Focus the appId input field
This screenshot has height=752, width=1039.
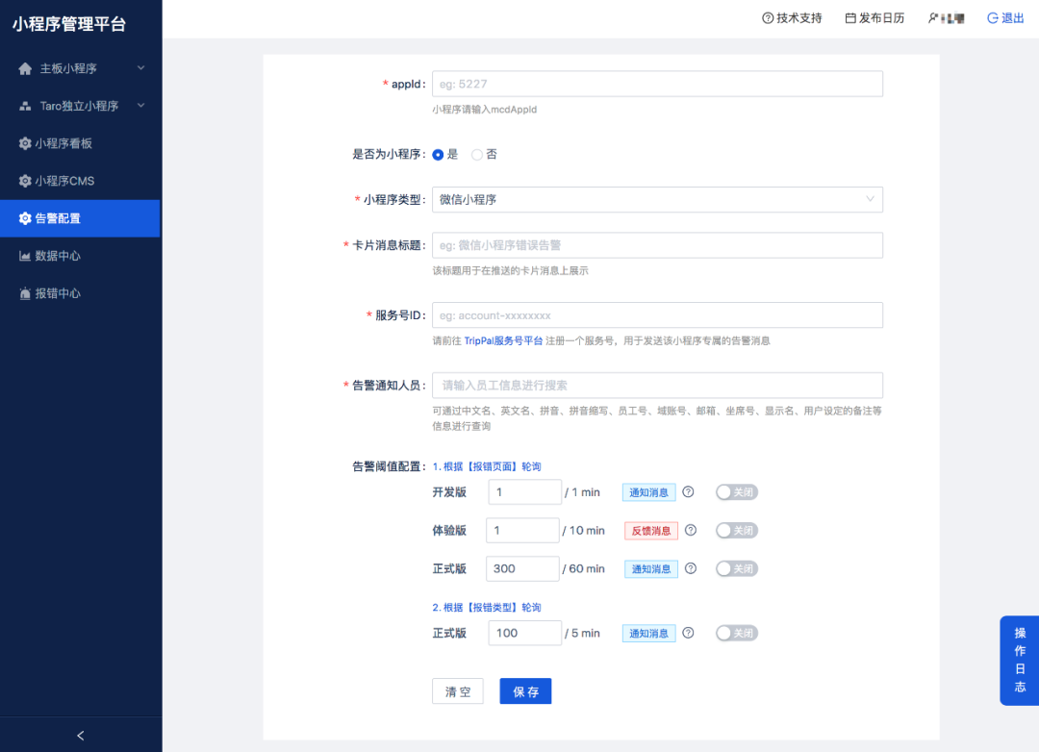click(657, 85)
